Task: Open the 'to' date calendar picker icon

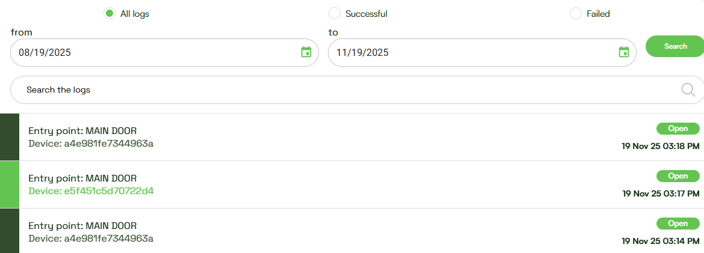Action: tap(624, 52)
